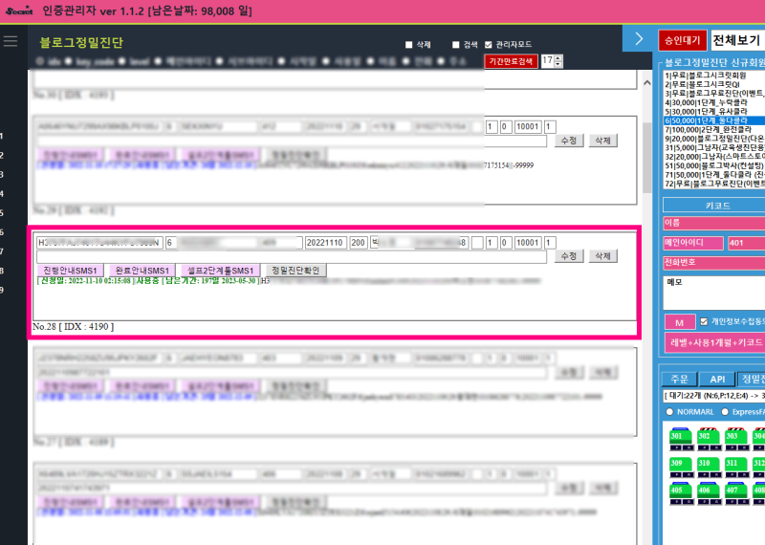The width and height of the screenshot is (765, 545).
Task: Click 셀프2단계툴SMS1 button in No.28
Action: coord(220,271)
